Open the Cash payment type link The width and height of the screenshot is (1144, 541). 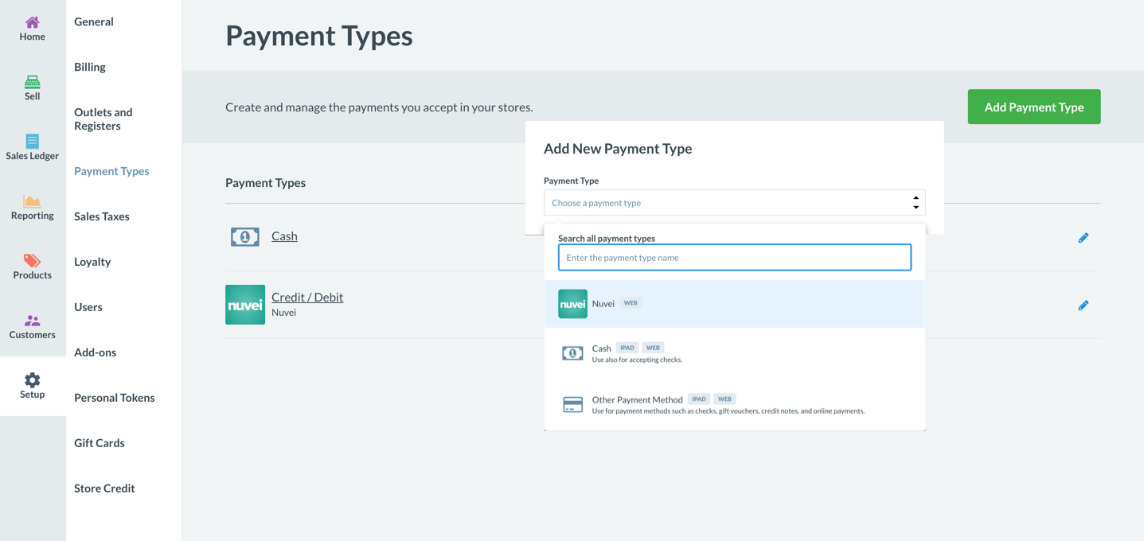tap(284, 236)
